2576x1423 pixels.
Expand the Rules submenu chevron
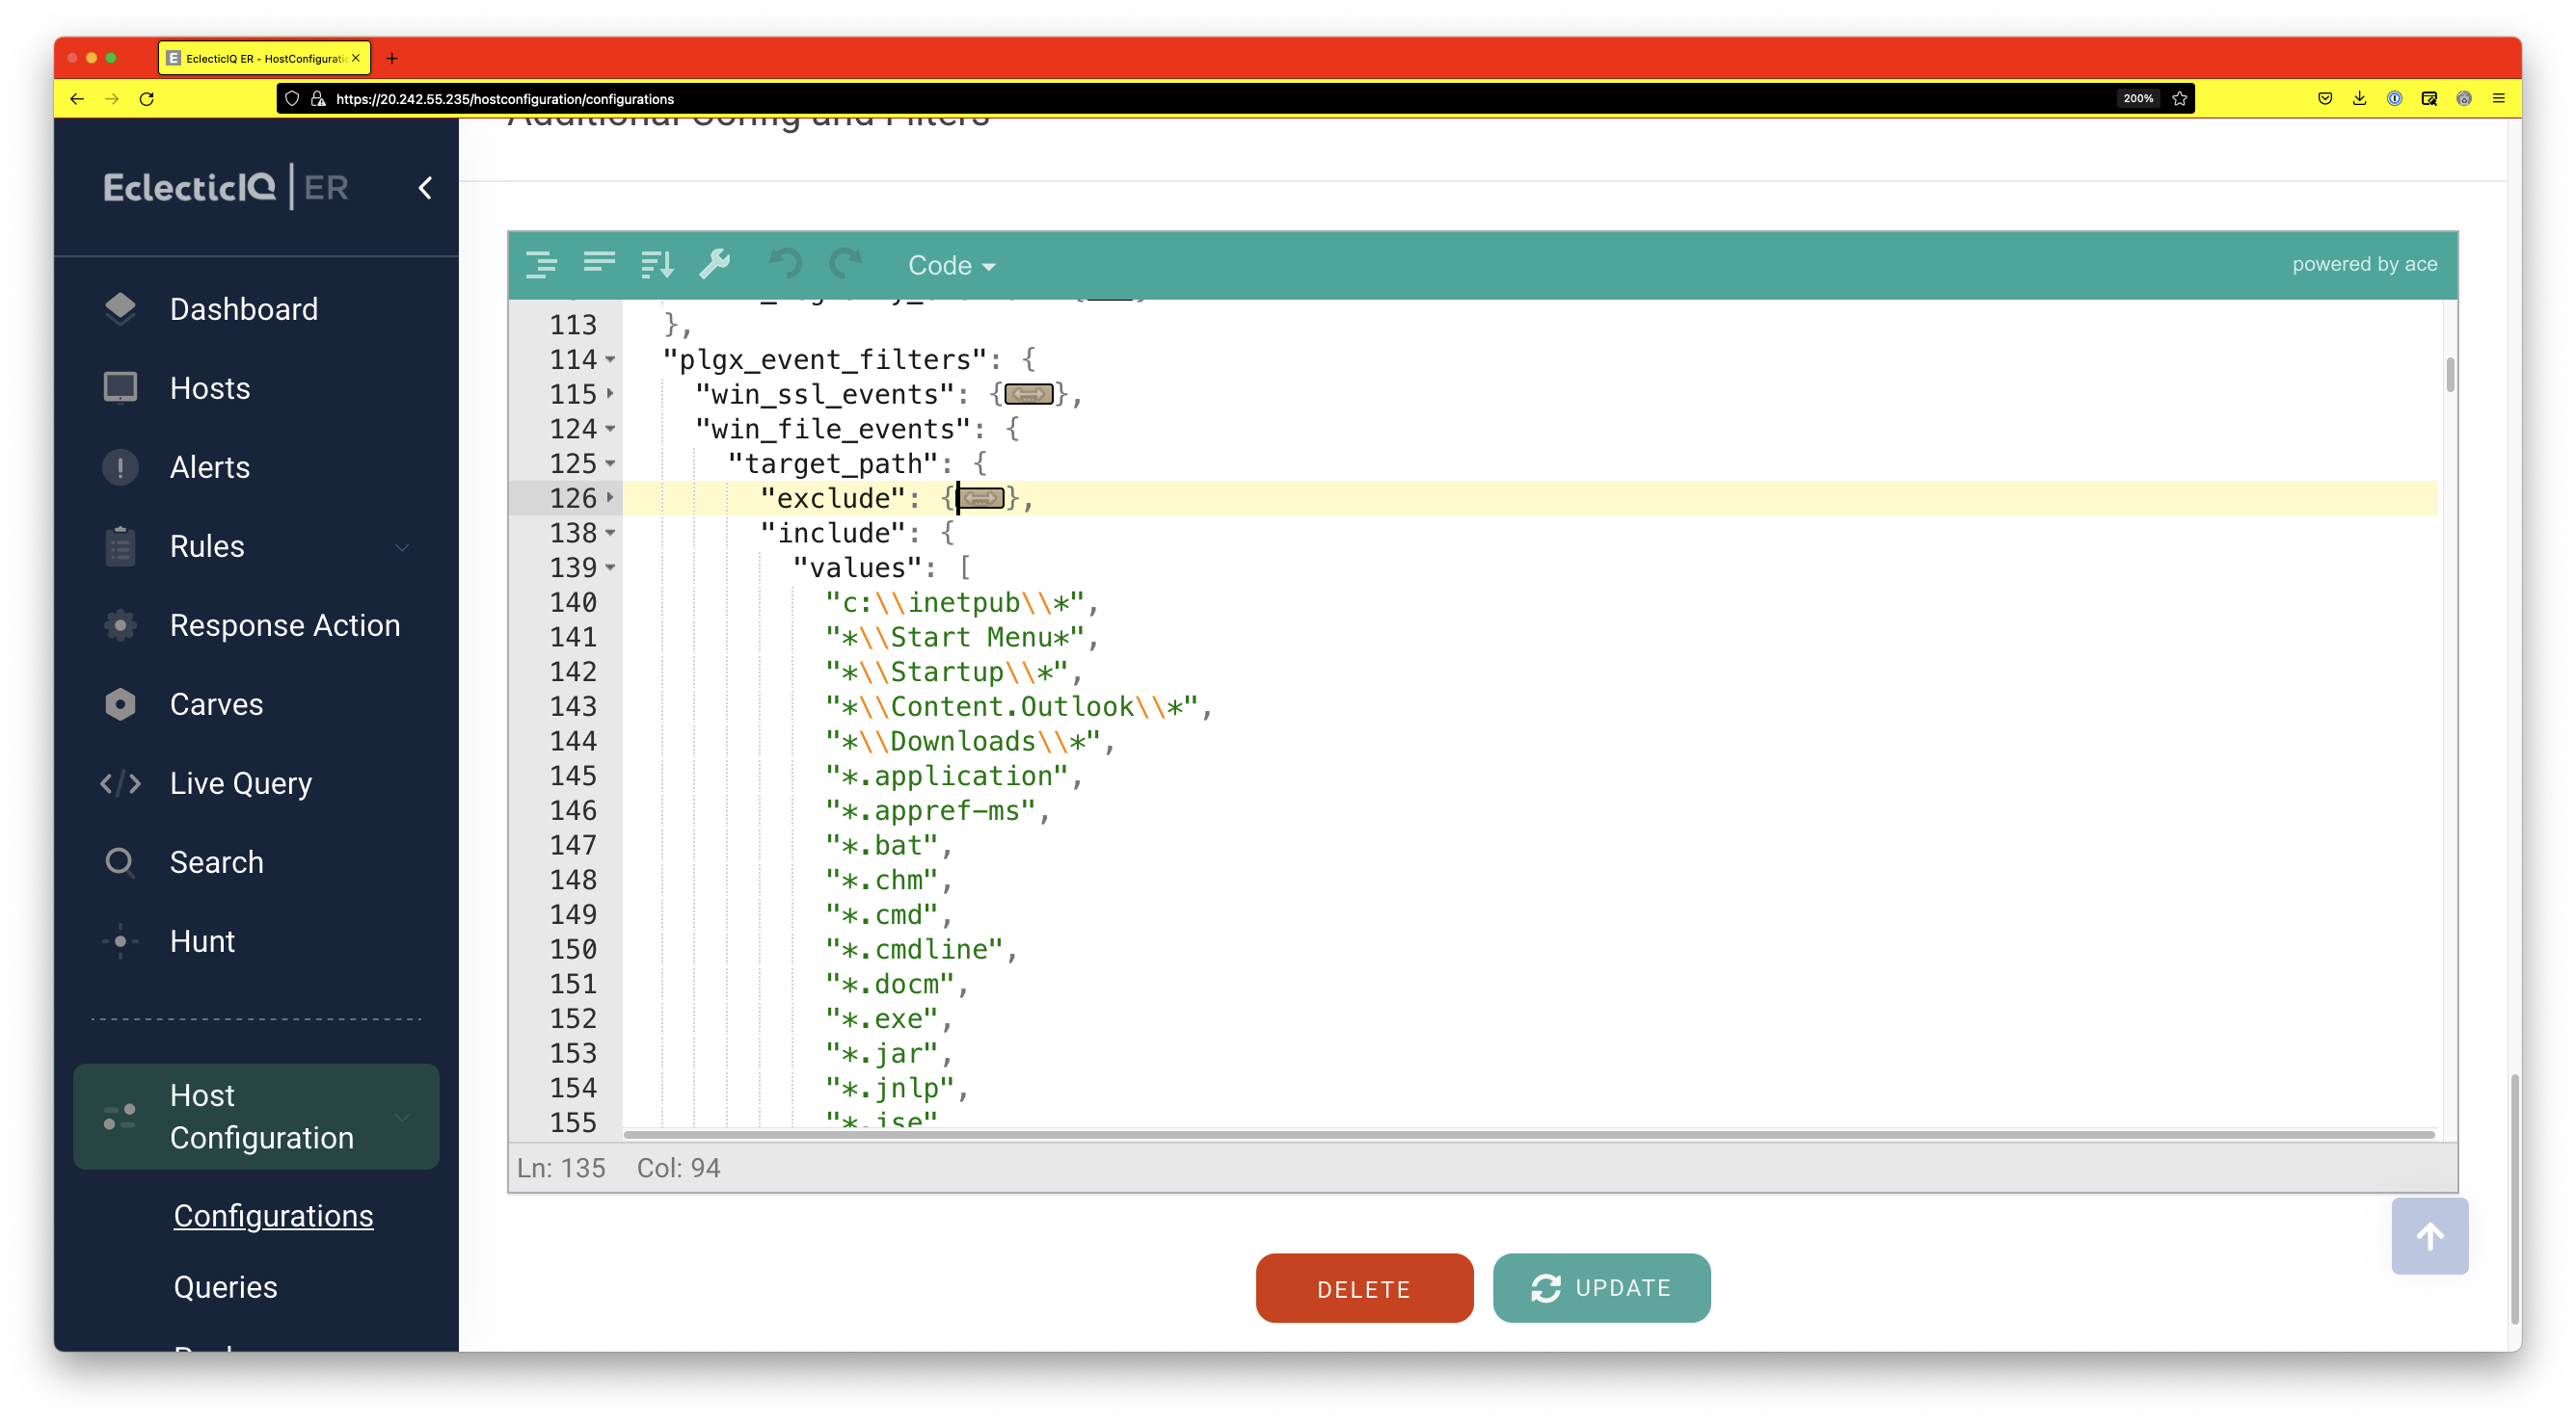point(402,547)
